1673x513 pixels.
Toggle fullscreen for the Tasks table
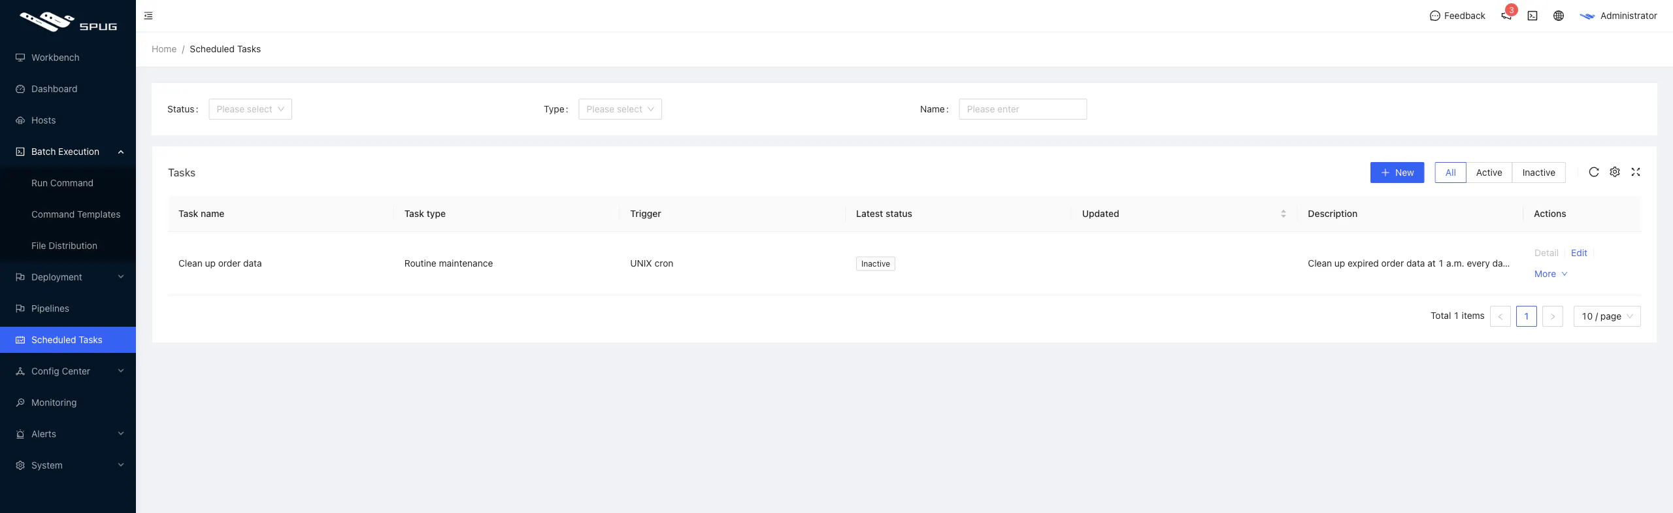point(1636,172)
